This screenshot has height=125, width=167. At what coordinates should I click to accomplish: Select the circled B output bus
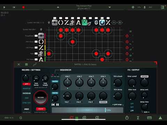(x=120, y=23)
